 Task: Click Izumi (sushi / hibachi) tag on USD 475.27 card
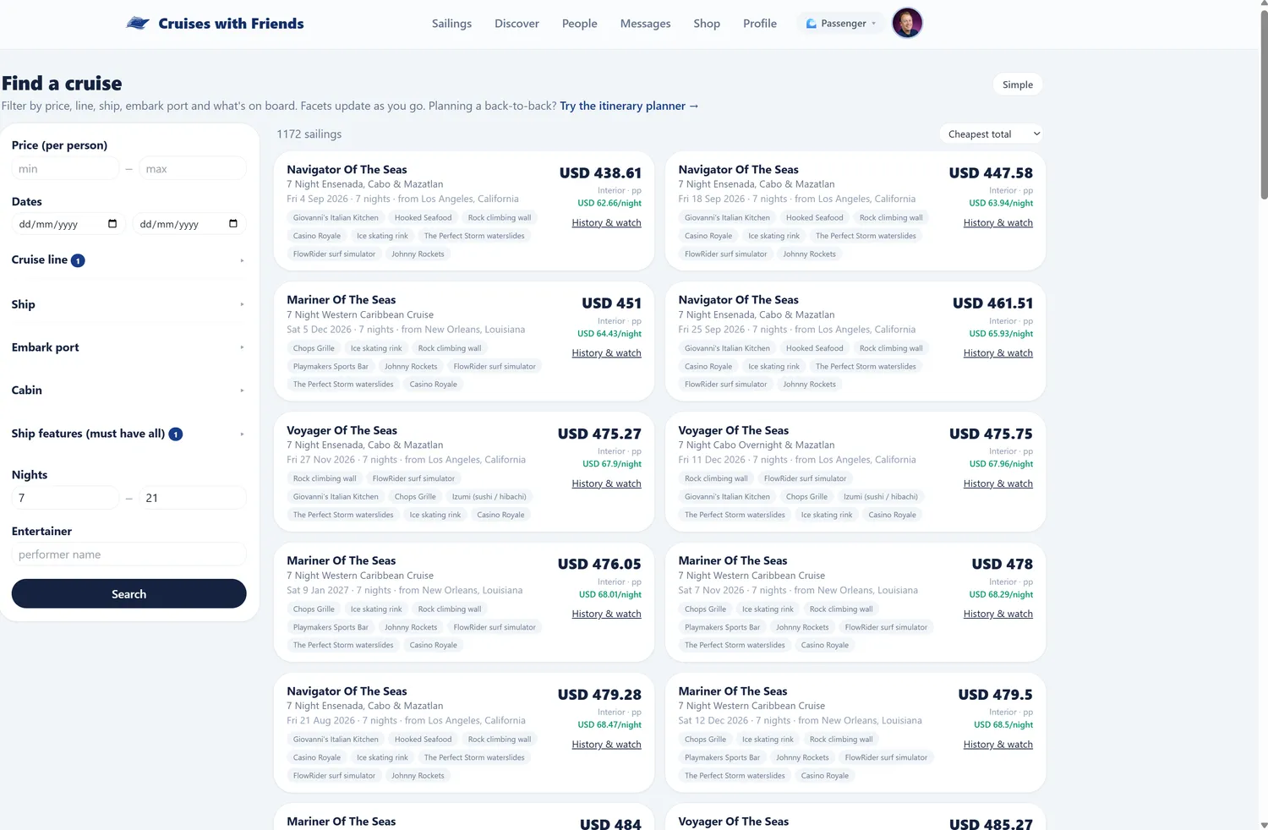[x=489, y=497]
